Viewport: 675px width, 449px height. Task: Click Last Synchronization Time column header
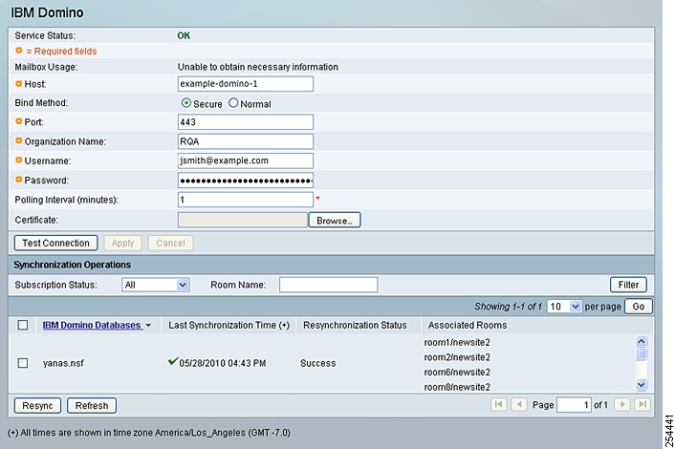(x=229, y=325)
